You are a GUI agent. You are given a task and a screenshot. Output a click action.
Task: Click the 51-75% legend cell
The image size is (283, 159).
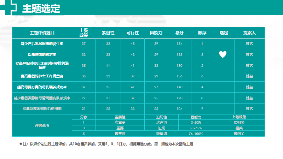196,128
